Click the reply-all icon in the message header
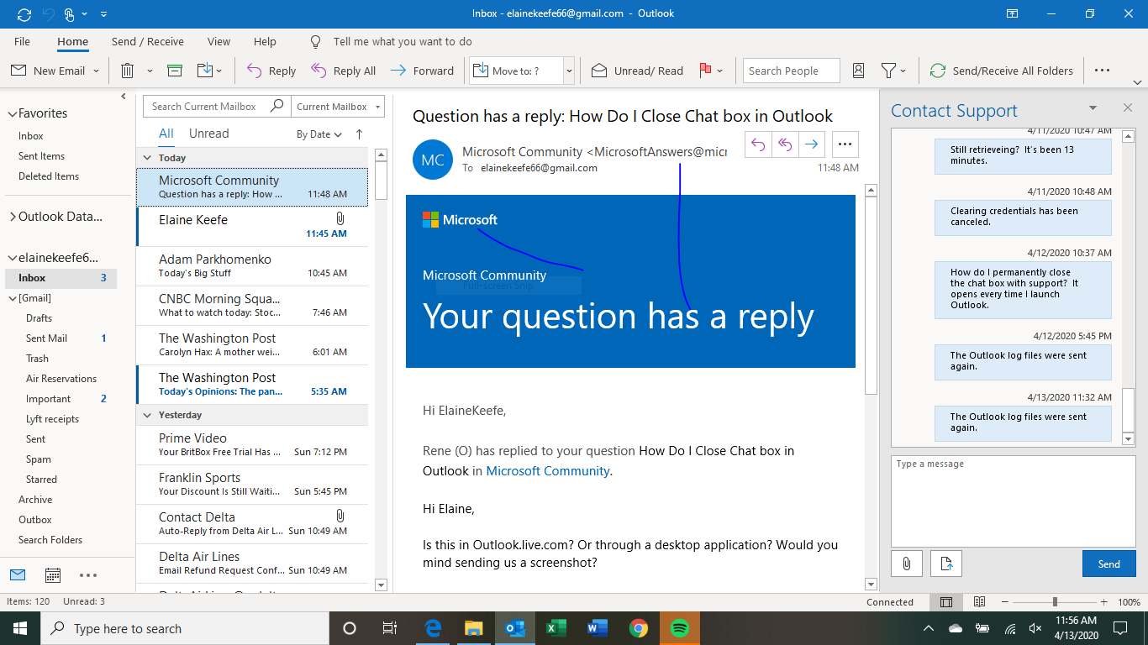This screenshot has height=645, width=1148. tap(785, 144)
